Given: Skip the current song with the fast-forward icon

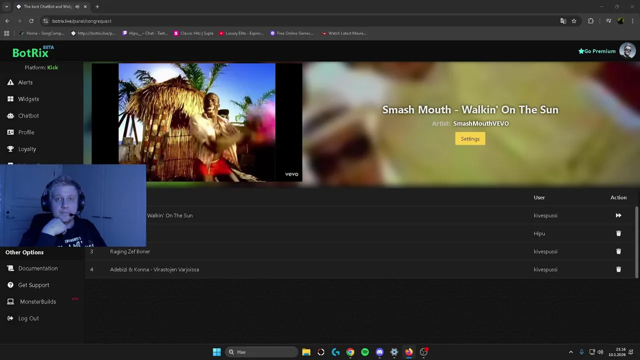Looking at the screenshot, I should pyautogui.click(x=618, y=215).
